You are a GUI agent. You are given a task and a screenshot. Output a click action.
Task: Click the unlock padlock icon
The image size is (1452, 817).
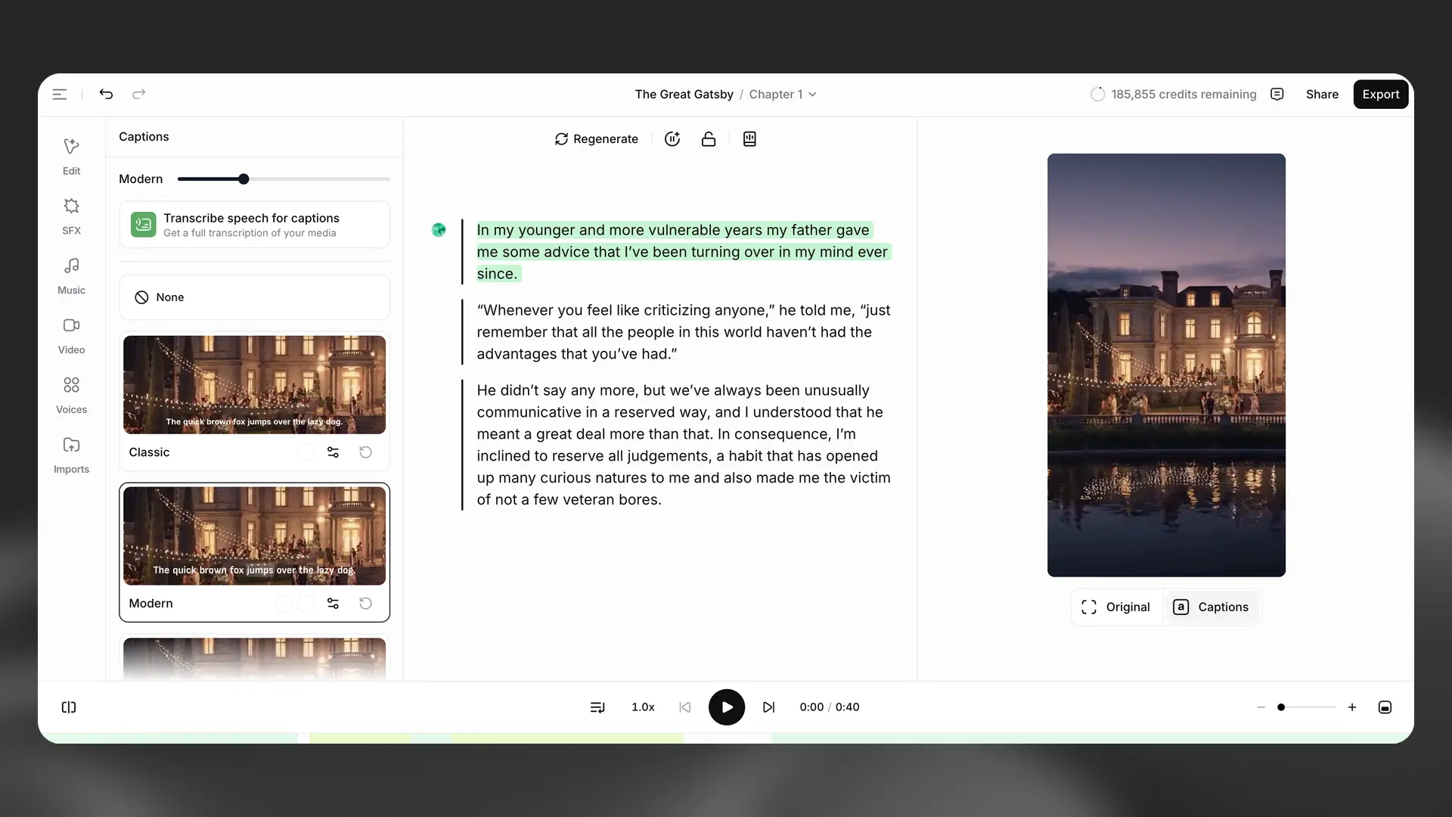point(709,139)
